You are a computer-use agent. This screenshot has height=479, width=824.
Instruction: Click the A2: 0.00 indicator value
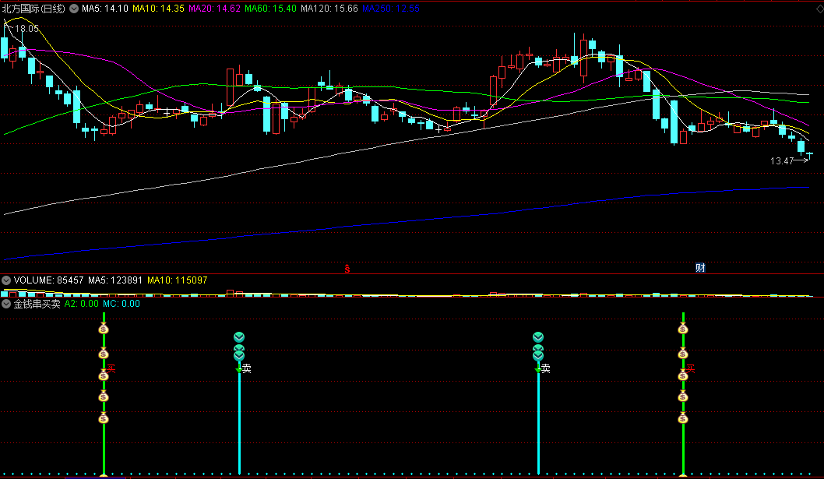(82, 304)
